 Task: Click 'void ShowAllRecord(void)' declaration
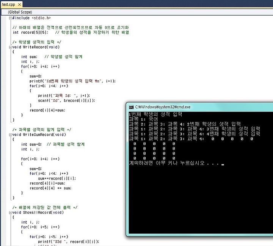point(38,212)
